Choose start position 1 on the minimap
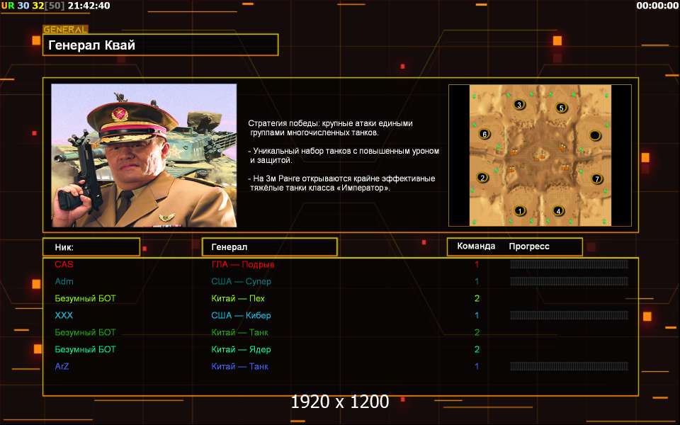The height and width of the screenshot is (425, 680). click(x=520, y=210)
